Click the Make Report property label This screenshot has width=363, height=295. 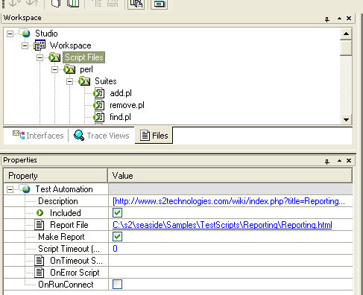click(x=61, y=237)
